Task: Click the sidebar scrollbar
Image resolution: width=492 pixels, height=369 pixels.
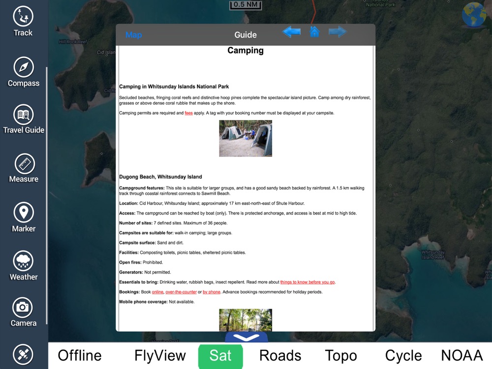Action: coord(47,195)
